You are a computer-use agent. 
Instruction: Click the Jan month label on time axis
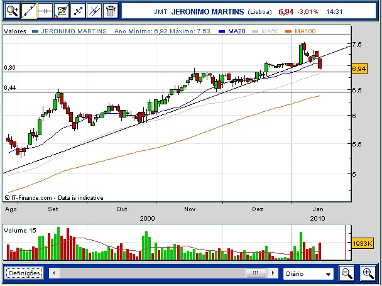pyautogui.click(x=318, y=209)
